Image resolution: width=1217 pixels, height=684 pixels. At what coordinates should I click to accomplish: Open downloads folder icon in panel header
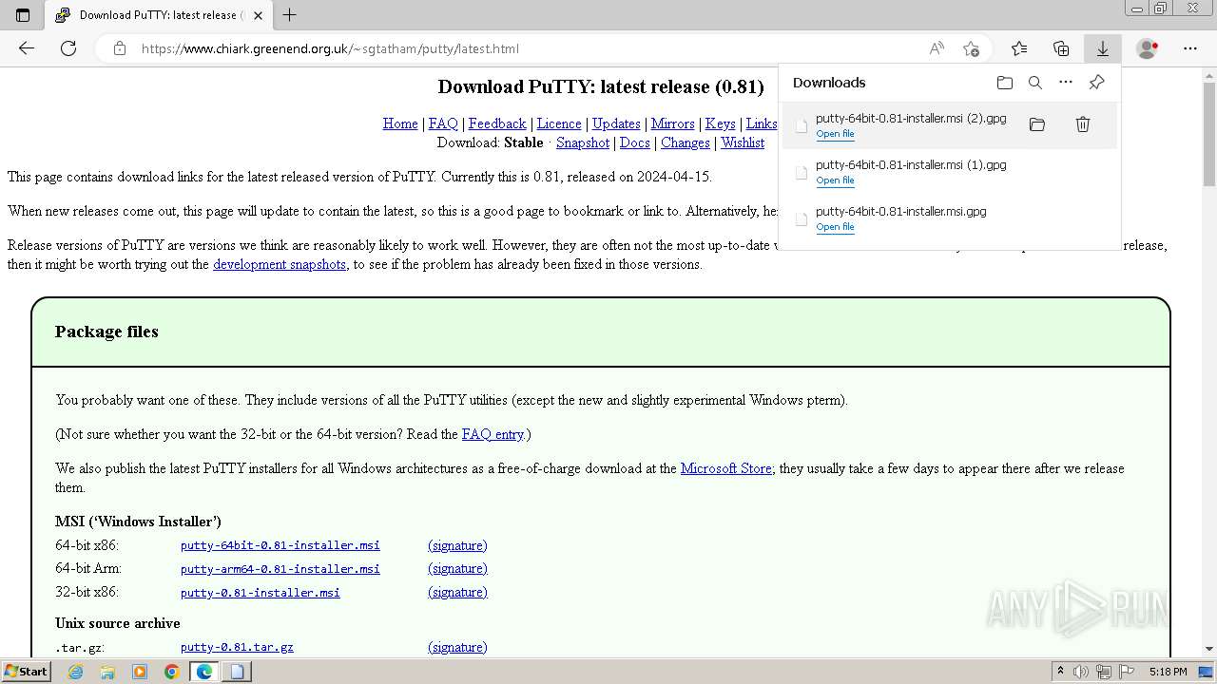[x=1005, y=83]
